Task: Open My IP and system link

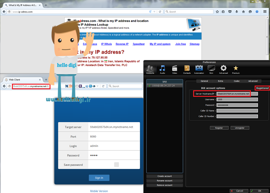Action: pos(160,44)
